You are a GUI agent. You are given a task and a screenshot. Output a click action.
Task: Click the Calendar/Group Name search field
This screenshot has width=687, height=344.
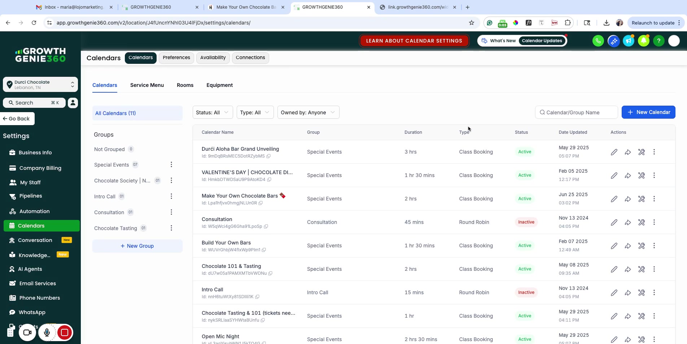click(577, 113)
